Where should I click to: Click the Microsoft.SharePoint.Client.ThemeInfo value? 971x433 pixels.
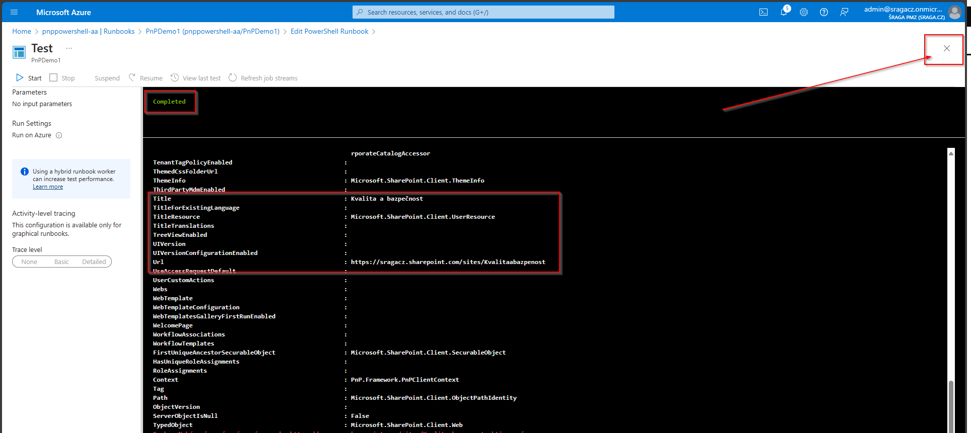point(418,181)
